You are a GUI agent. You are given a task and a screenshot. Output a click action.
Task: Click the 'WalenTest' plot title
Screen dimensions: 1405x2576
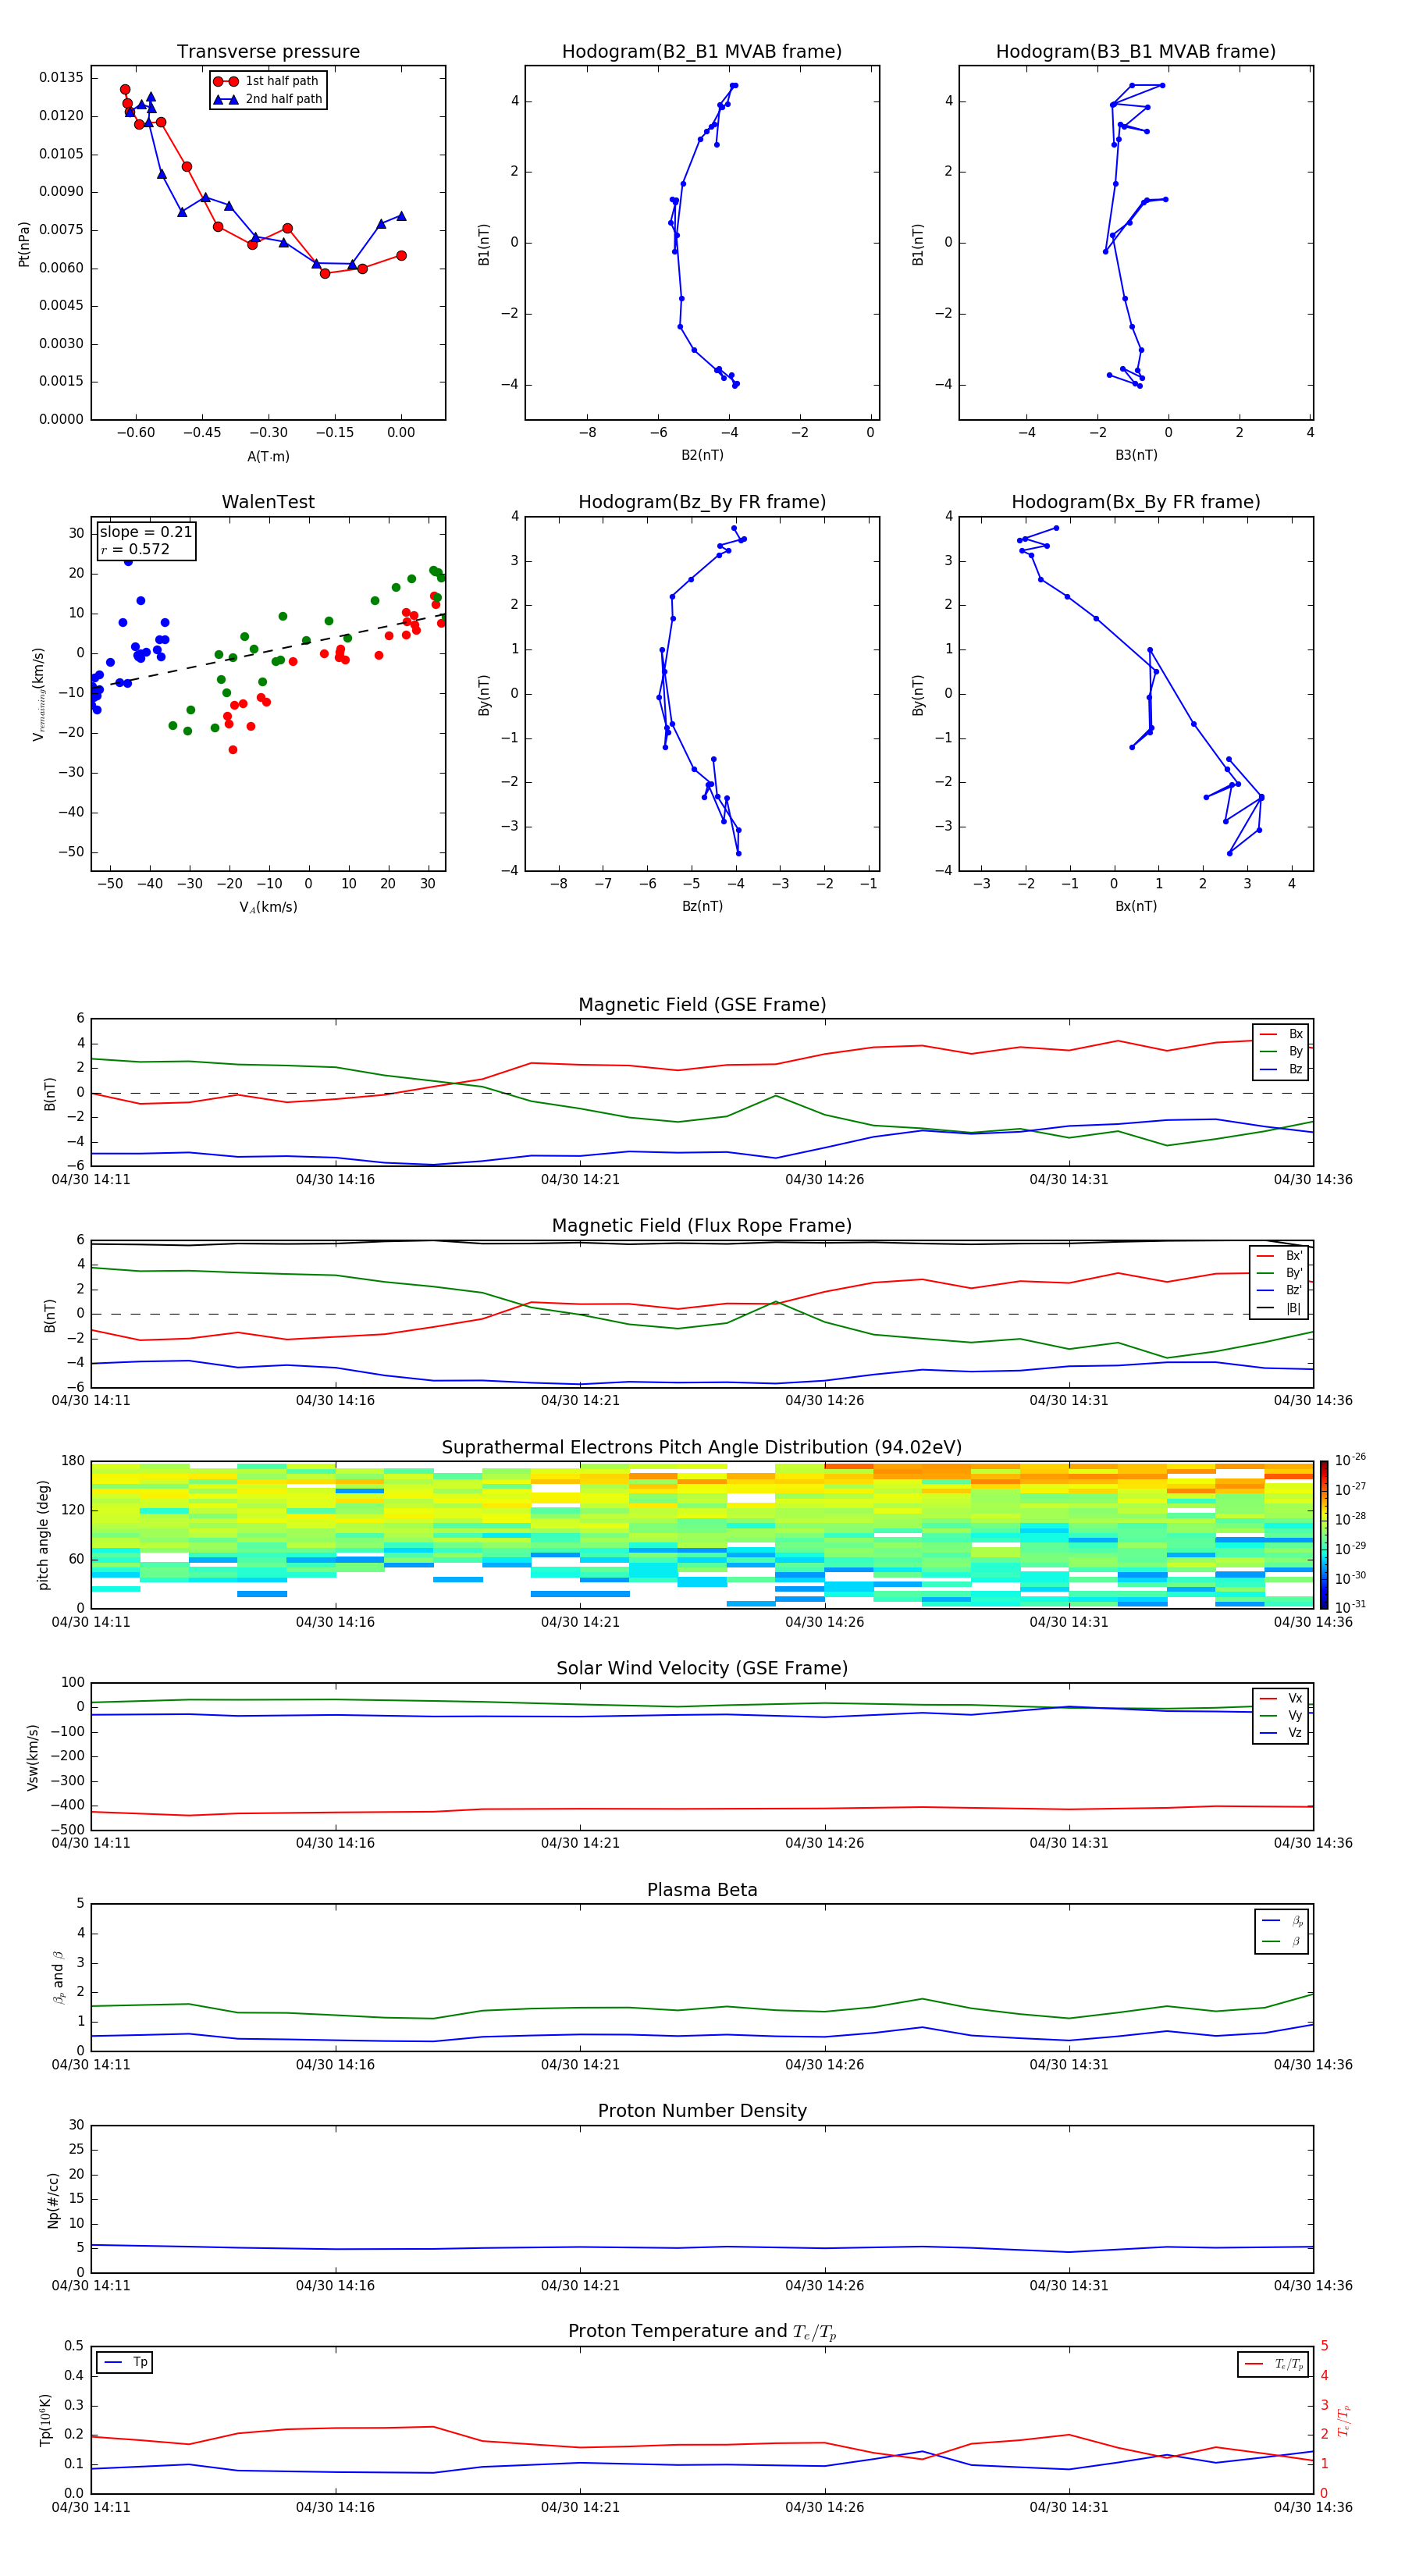pos(268,502)
